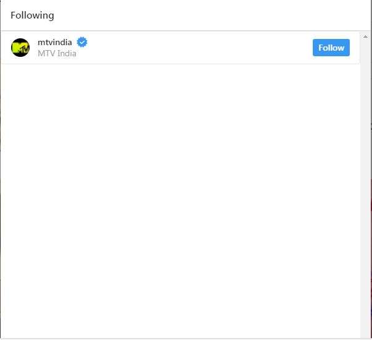Image resolution: width=372 pixels, height=340 pixels.
Task: Click the gray 'MTV India' subtitle
Action: click(x=57, y=53)
